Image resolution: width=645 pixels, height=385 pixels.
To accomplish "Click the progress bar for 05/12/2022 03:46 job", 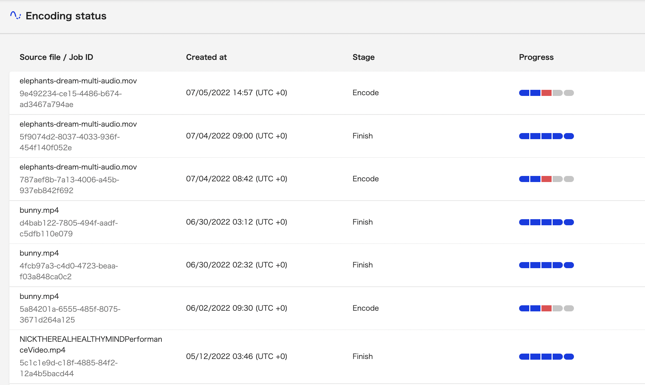I will coord(546,357).
